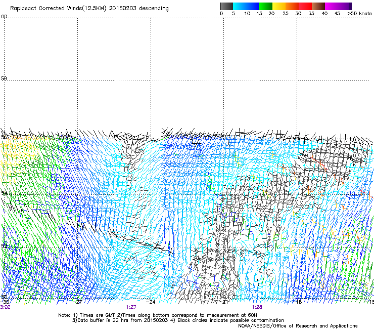Click the chart title 'Rapidscat Corrected Winds'
374x329 pixels.
pos(46,9)
